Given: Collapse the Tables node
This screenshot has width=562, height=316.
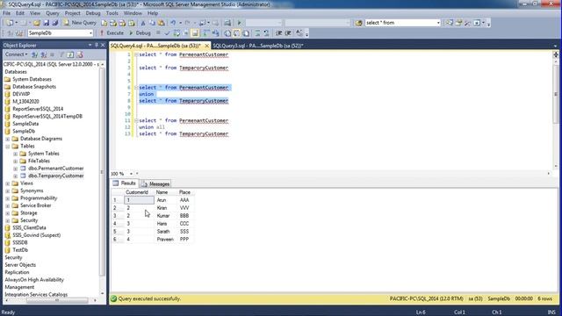Looking at the screenshot, I should (x=8, y=147).
